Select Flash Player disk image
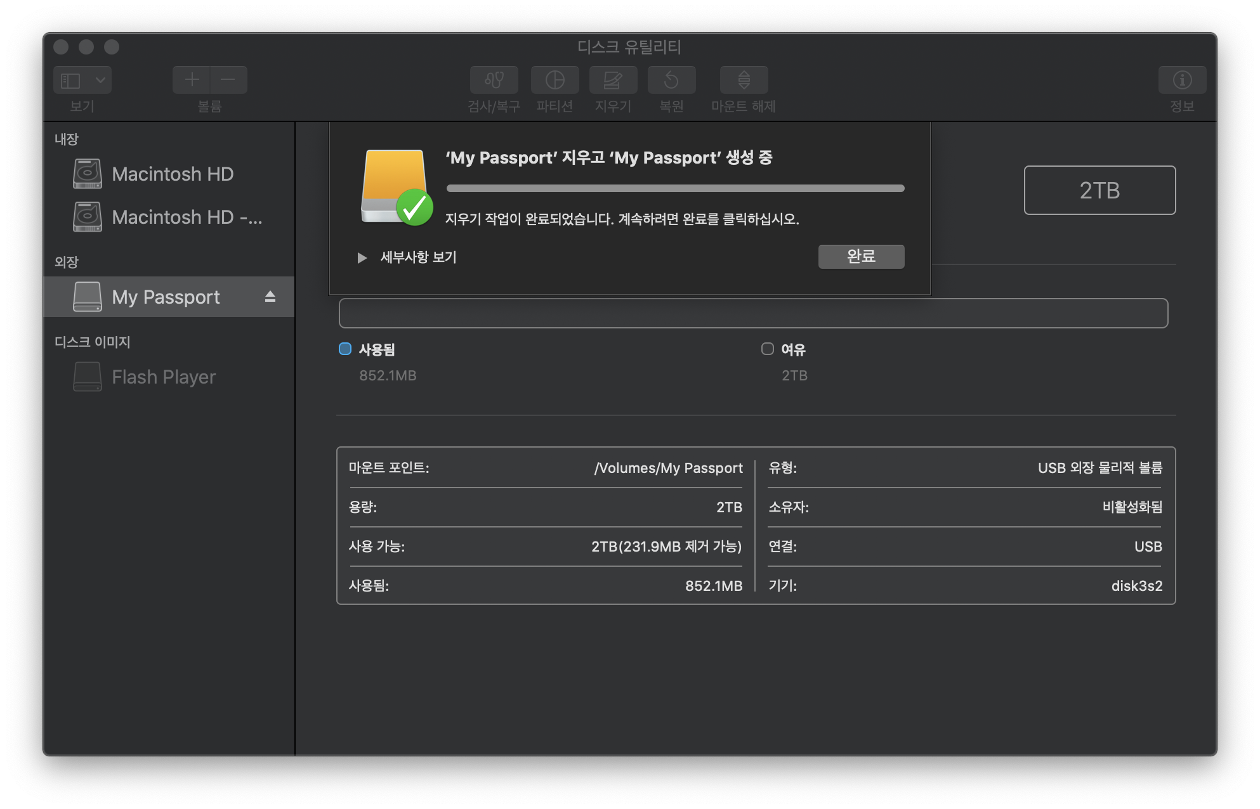Viewport: 1260px width, 809px height. [x=163, y=377]
